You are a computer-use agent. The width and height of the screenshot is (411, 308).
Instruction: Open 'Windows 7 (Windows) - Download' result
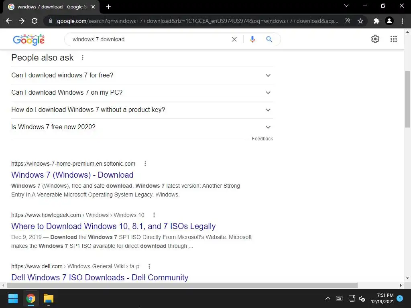(72, 175)
